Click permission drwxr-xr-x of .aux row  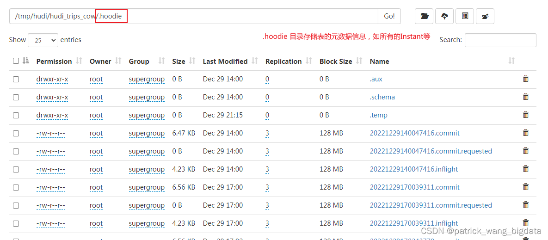click(52, 79)
